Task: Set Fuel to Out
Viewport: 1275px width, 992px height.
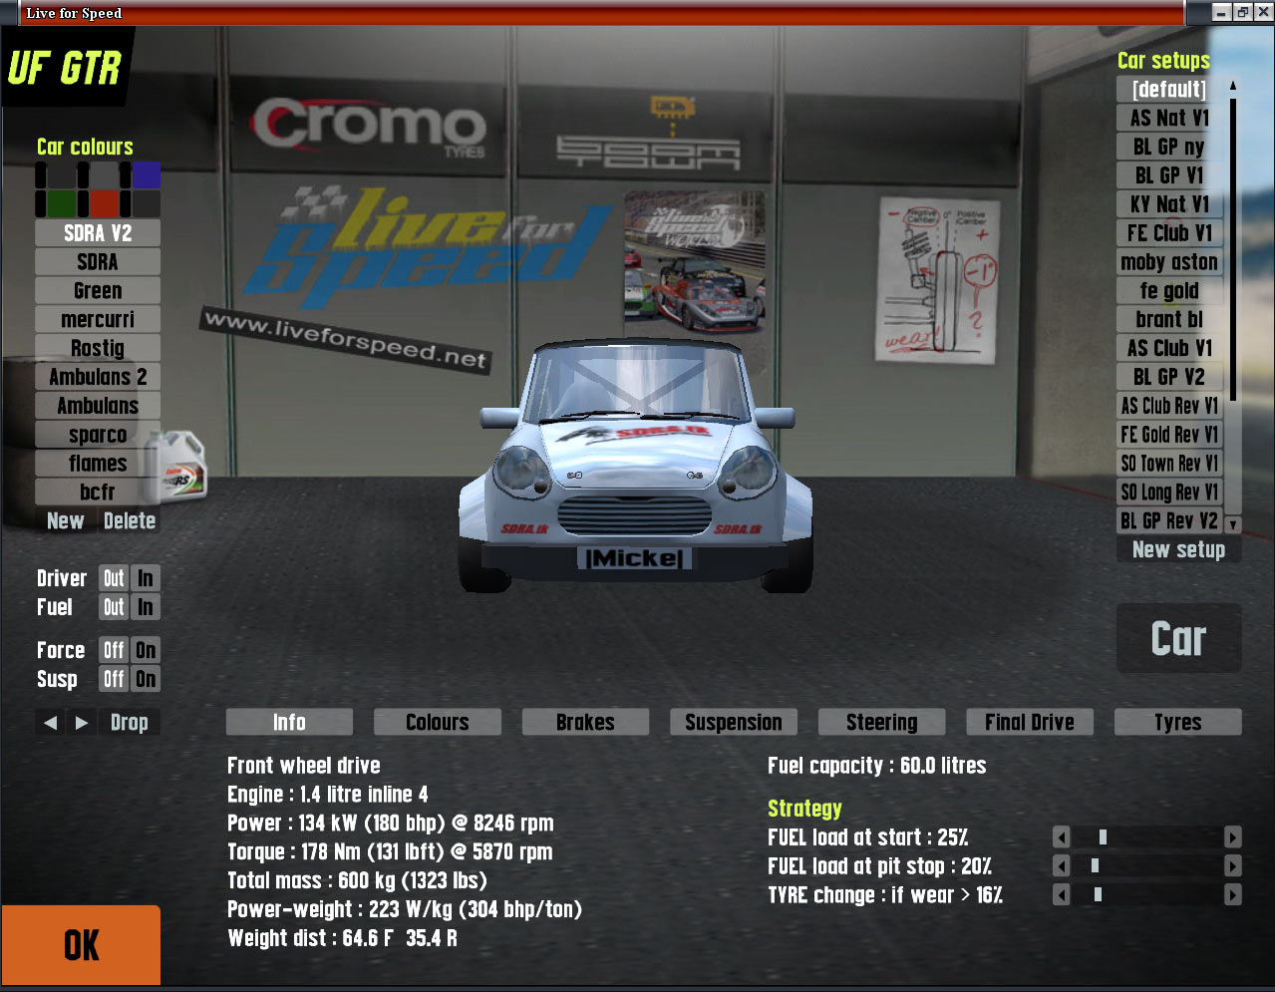Action: pos(114,607)
